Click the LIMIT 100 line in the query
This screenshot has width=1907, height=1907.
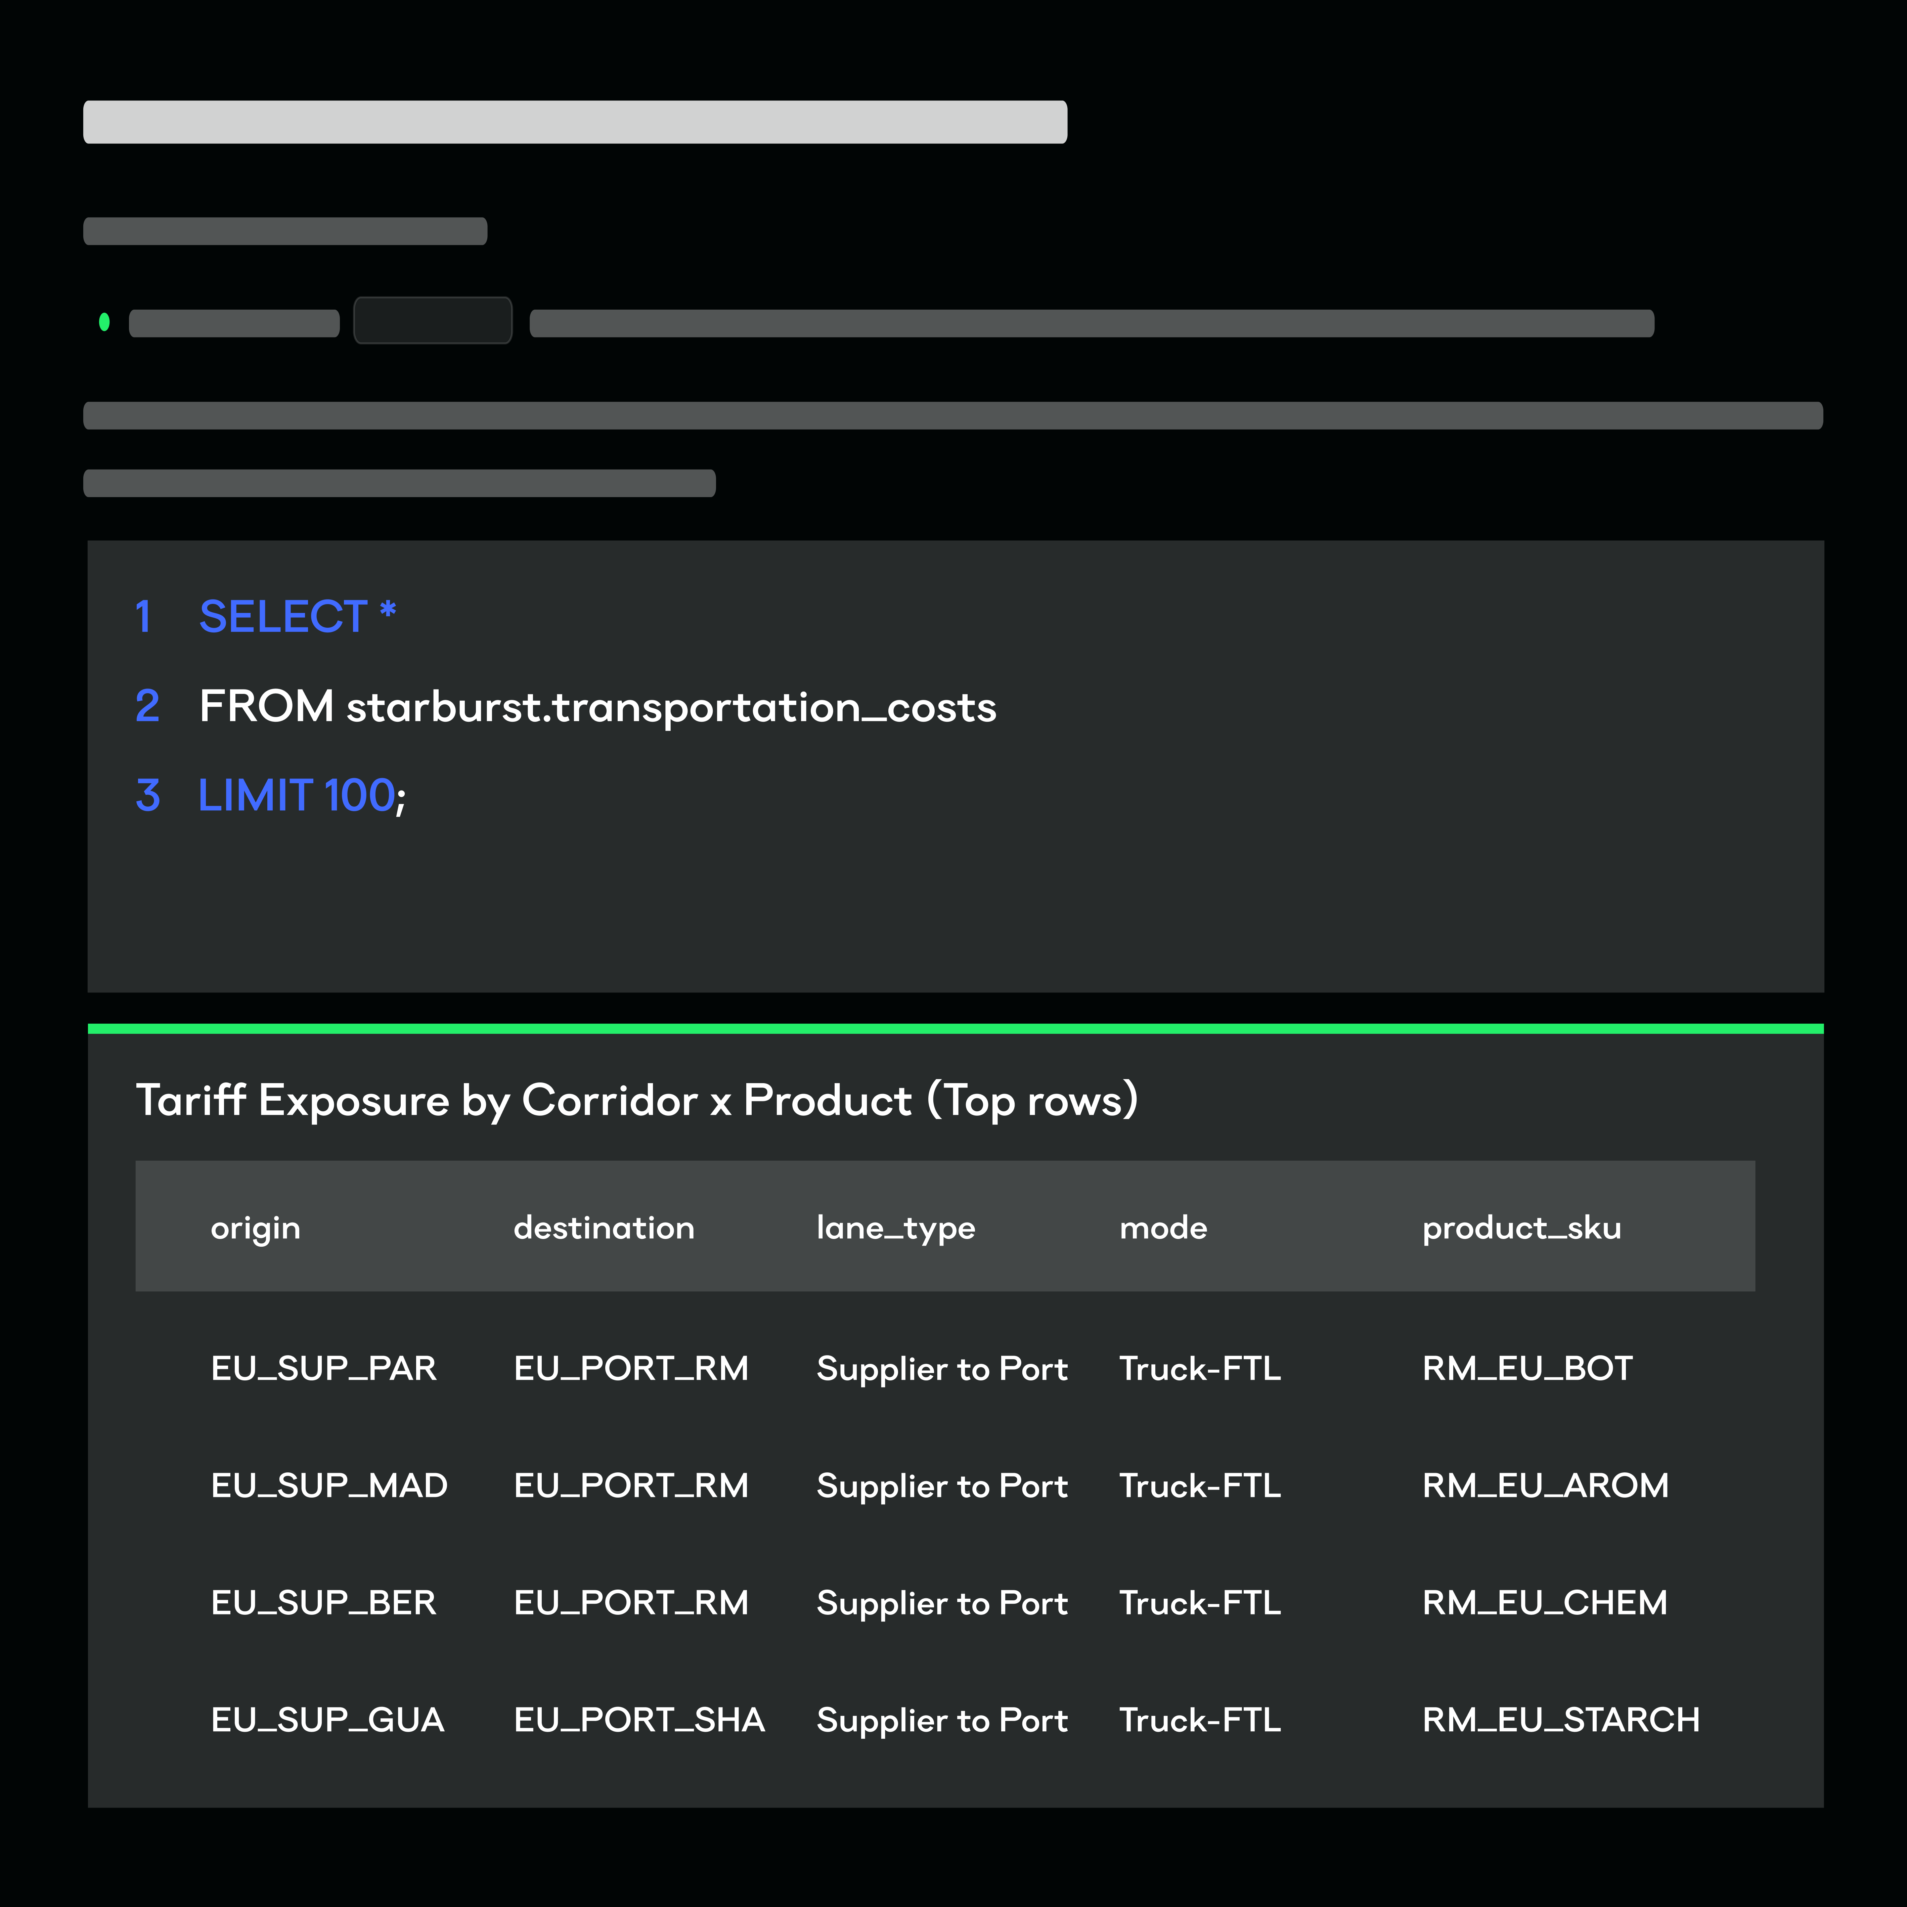302,796
